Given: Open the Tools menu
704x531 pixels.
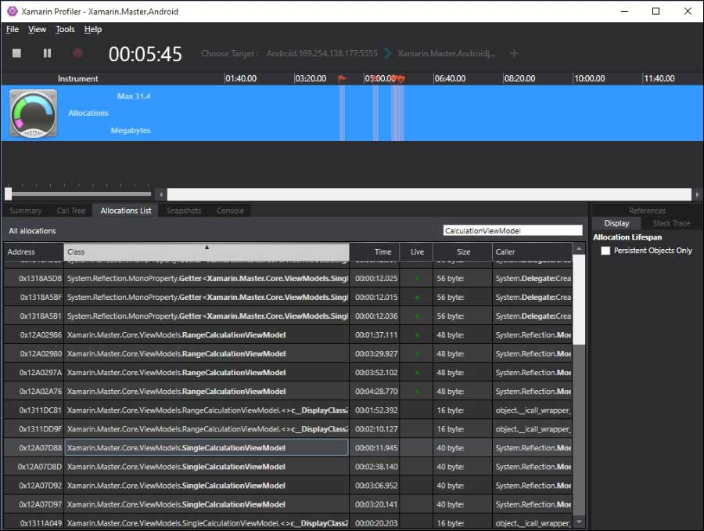Looking at the screenshot, I should click(65, 29).
